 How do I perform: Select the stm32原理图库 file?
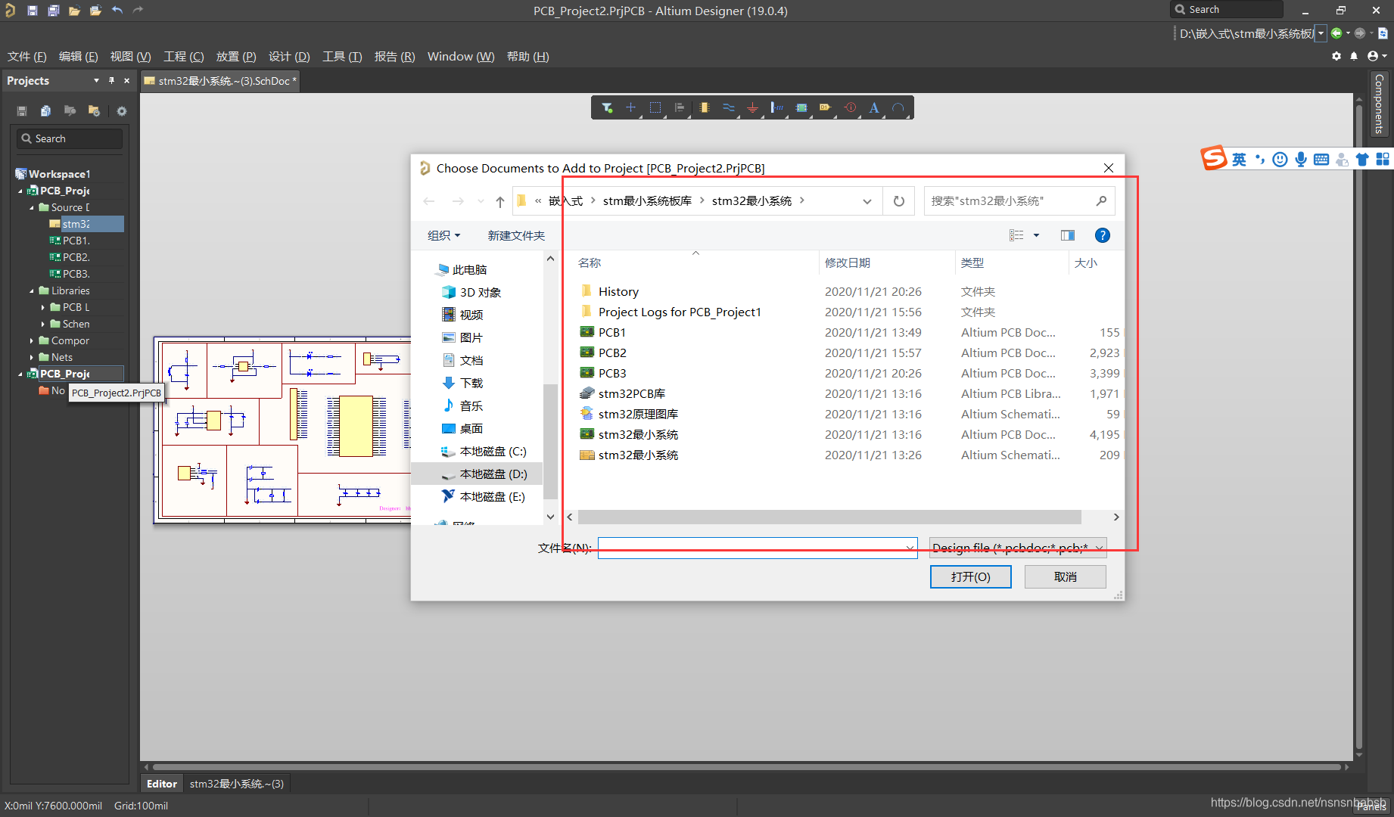(x=638, y=414)
